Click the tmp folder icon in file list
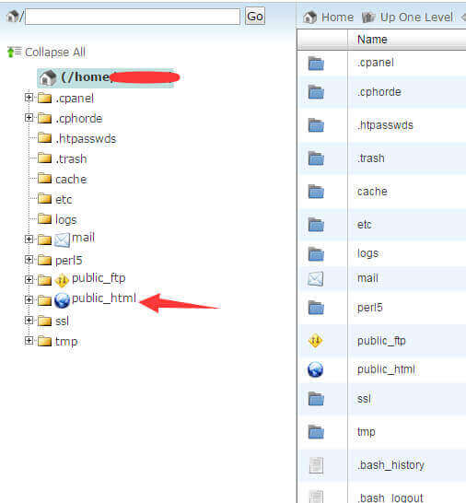466x503 pixels. [316, 432]
